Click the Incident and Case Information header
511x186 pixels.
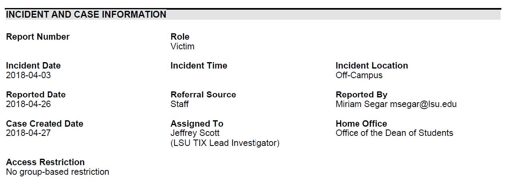pyautogui.click(x=86, y=14)
